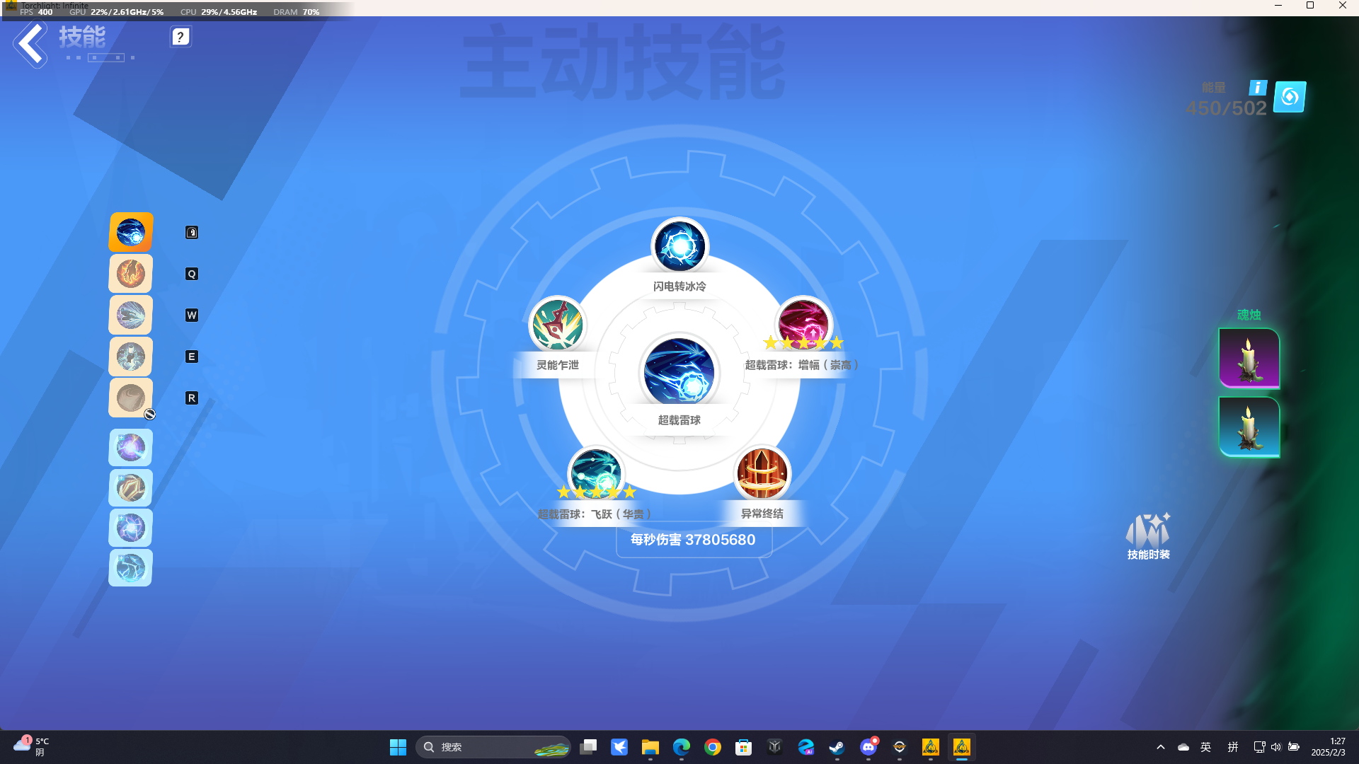Select the first blue passive skill slot
This screenshot has width=1359, height=764.
coord(130,448)
